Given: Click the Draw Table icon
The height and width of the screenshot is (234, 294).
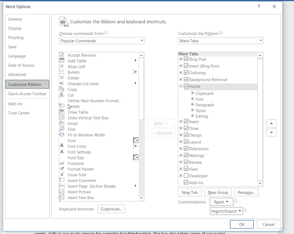Looking at the screenshot, I should coord(62,112).
